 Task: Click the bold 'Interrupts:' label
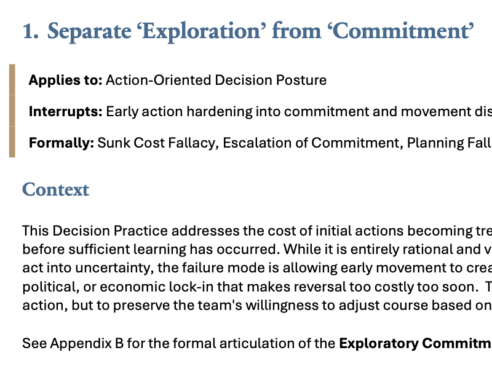[65, 112]
